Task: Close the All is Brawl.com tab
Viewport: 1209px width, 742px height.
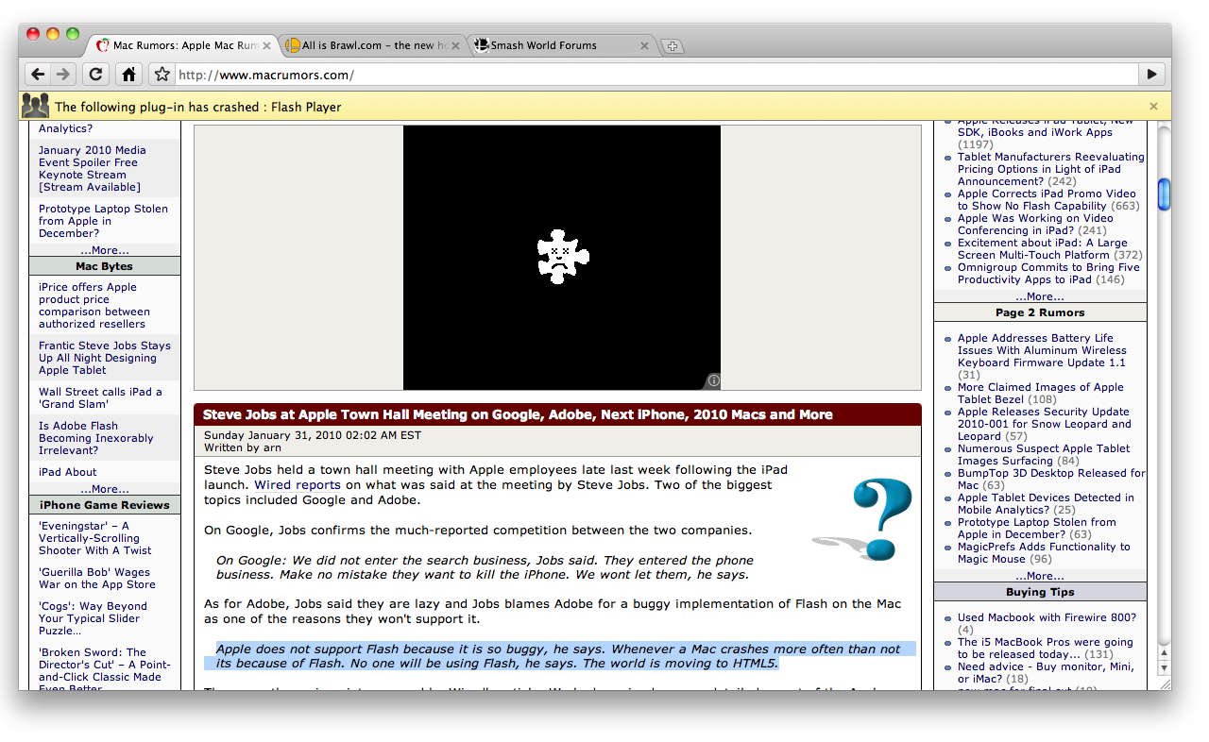Action: [456, 45]
